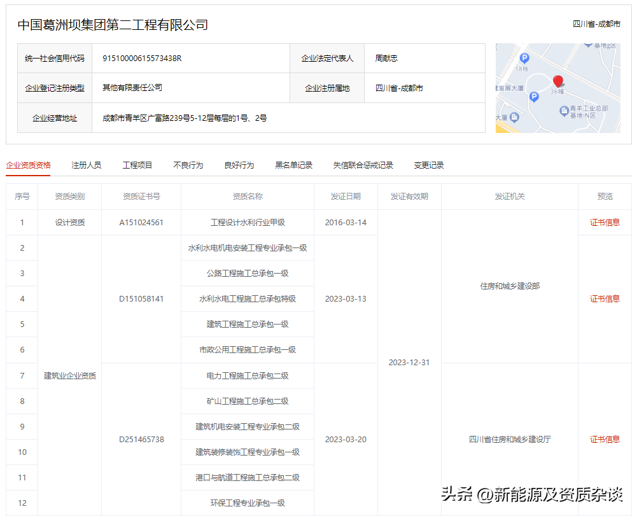This screenshot has width=637, height=516.
Task: Click certificate number A151024561
Action: click(141, 222)
